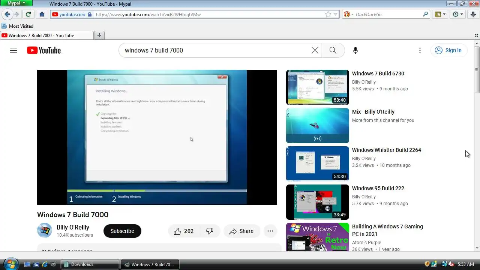Reload the current page
The image size is (480, 270).
pyautogui.click(x=28, y=14)
